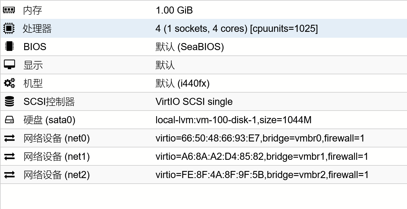Click the memory (内存) RAM icon

9,10
